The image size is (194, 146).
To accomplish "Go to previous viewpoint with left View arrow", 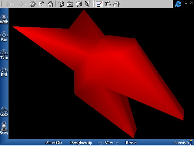I will click(101, 143).
